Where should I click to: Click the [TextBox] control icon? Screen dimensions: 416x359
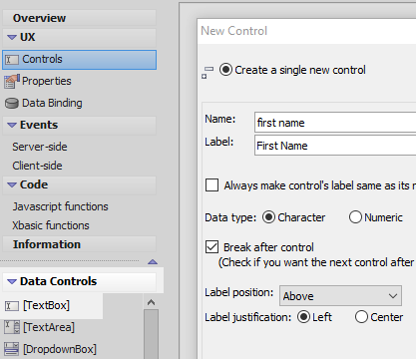[x=12, y=306]
